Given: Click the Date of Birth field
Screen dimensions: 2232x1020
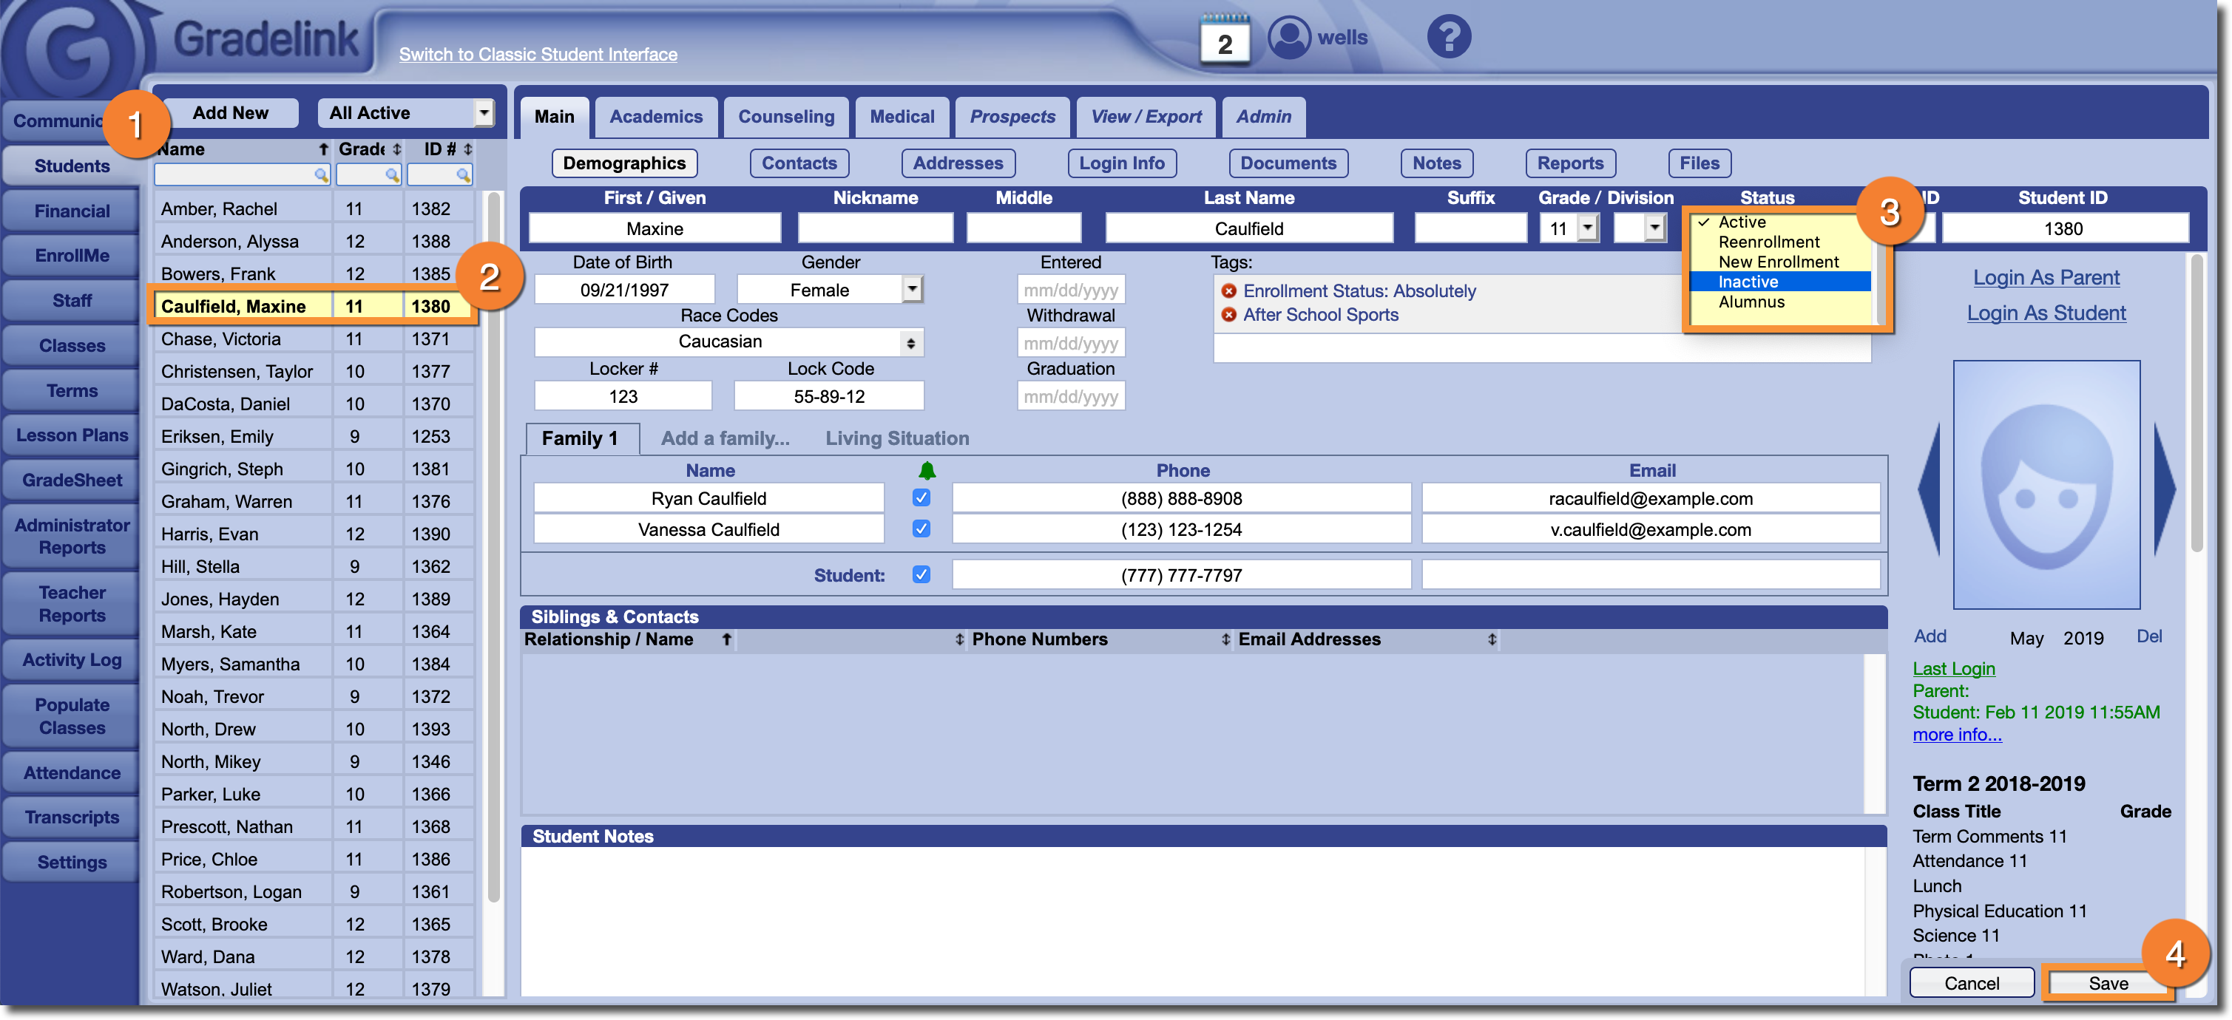Looking at the screenshot, I should [624, 290].
